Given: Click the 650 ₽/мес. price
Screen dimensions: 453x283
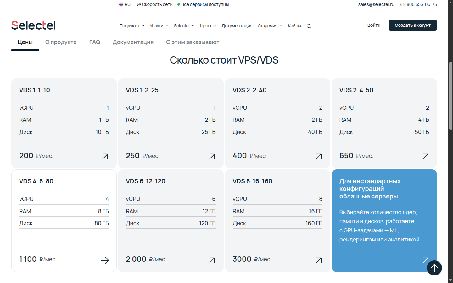Looking at the screenshot, I should coord(356,156).
